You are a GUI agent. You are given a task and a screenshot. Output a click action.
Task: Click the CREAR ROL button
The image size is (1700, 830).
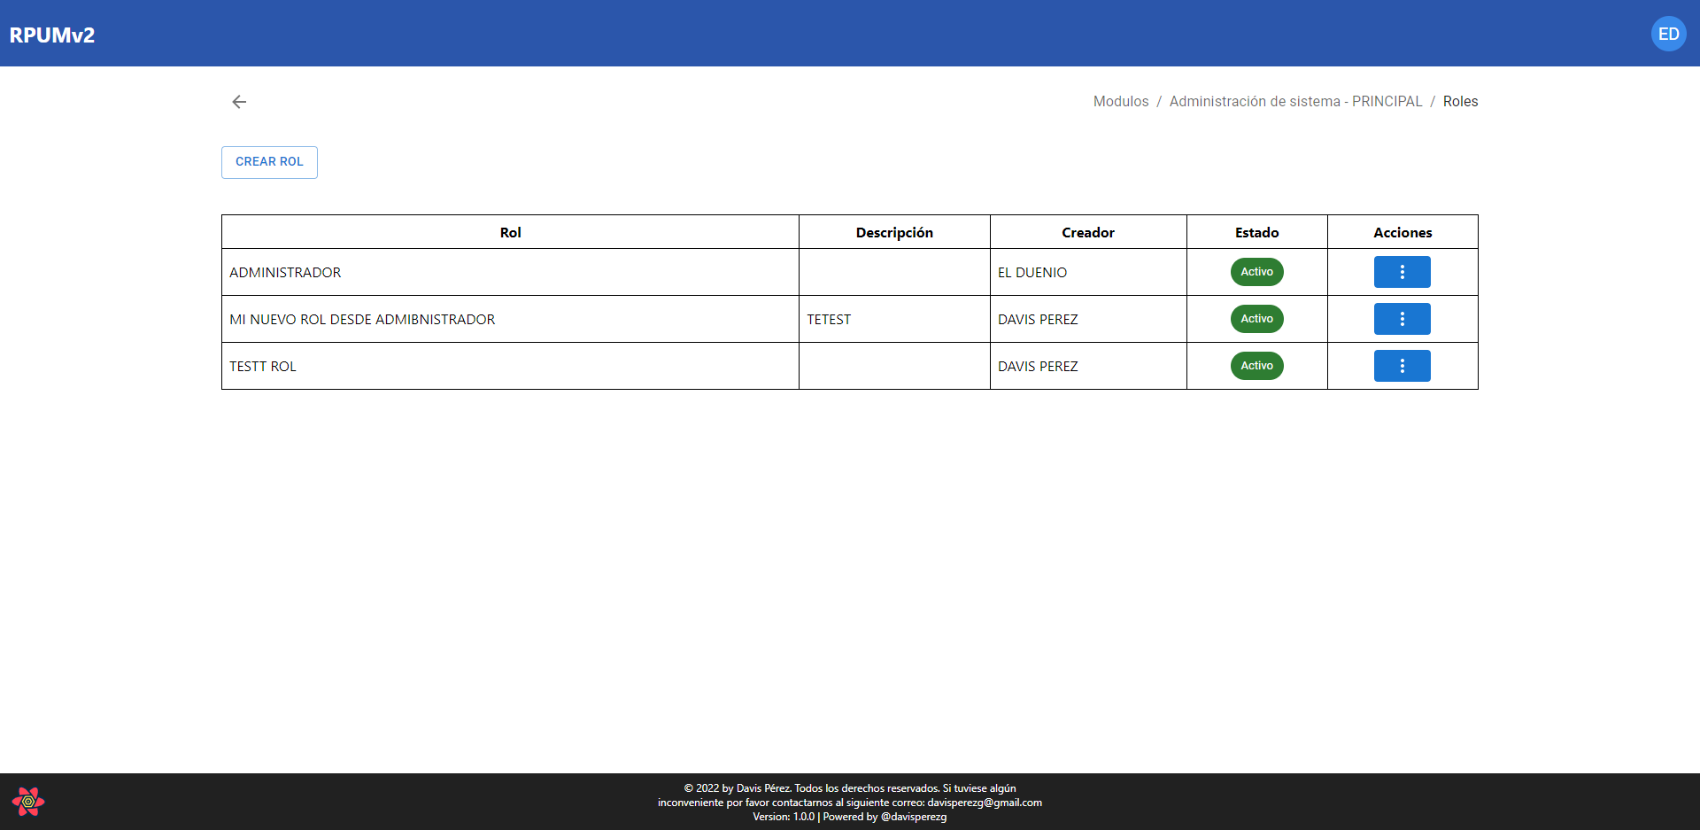[x=269, y=162]
